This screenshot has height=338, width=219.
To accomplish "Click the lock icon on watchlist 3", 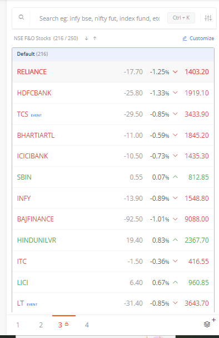I will 67,323.
